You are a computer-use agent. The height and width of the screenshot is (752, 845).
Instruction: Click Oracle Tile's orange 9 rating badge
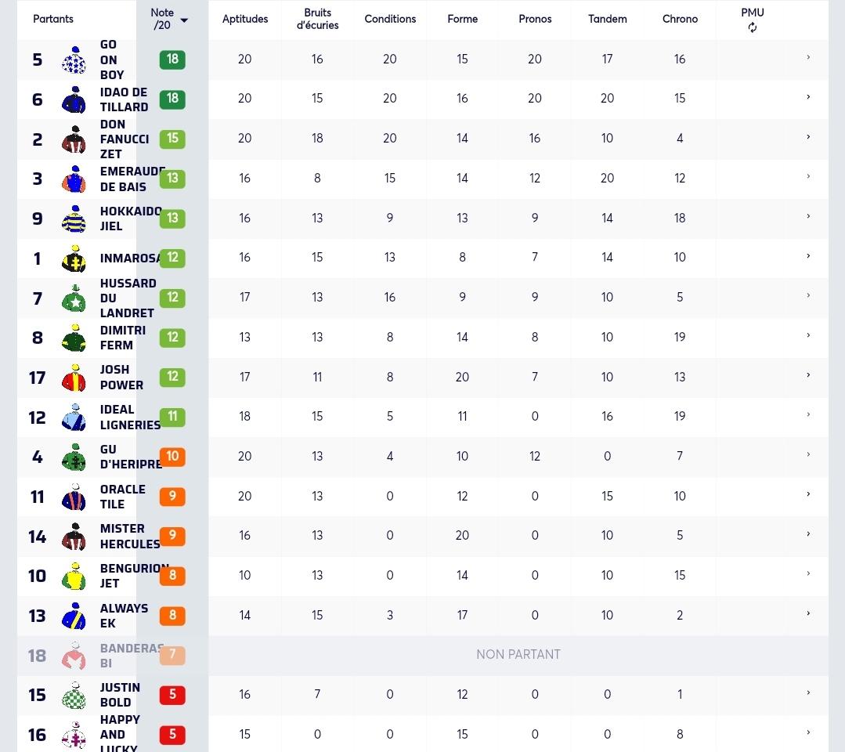click(x=172, y=496)
